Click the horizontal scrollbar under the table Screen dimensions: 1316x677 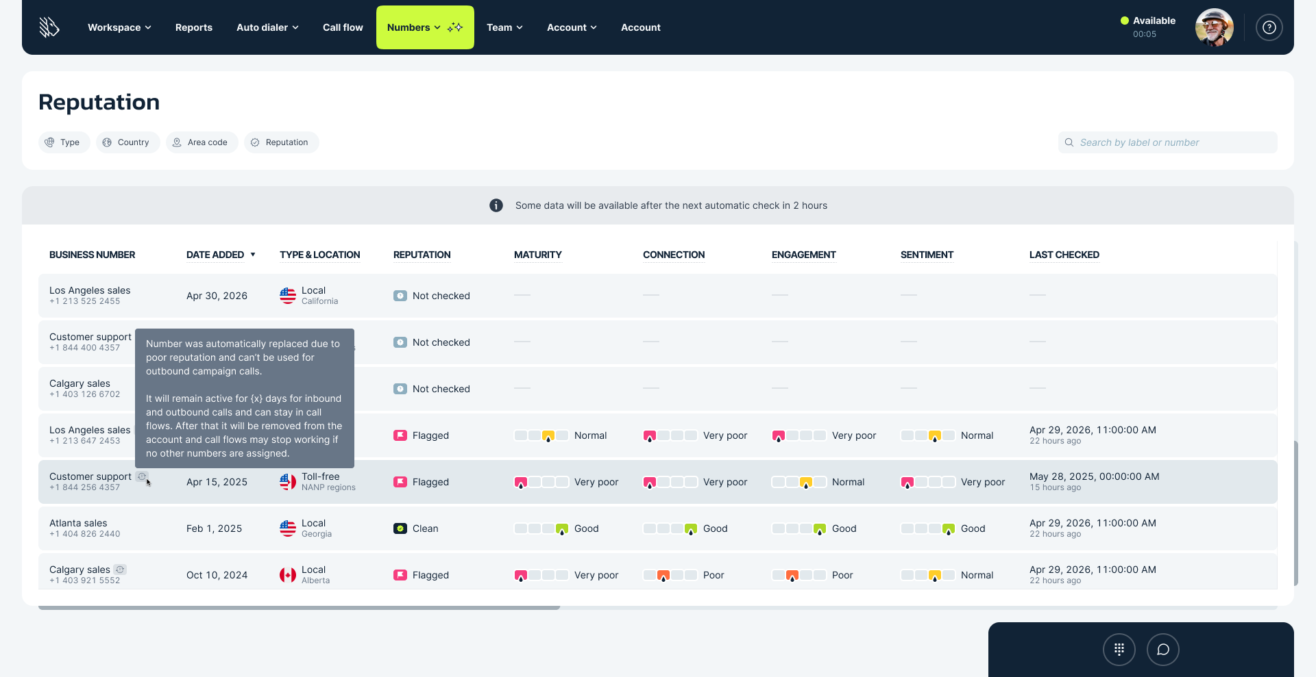(299, 607)
